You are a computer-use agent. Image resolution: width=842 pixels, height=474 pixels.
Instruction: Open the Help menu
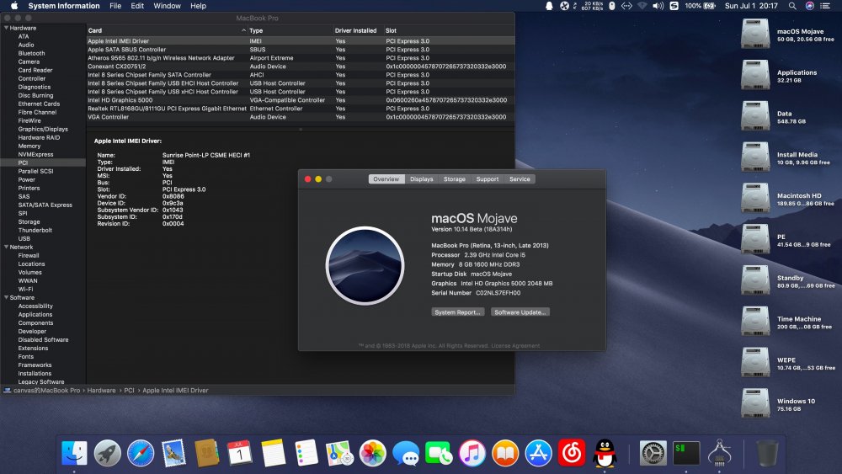198,6
